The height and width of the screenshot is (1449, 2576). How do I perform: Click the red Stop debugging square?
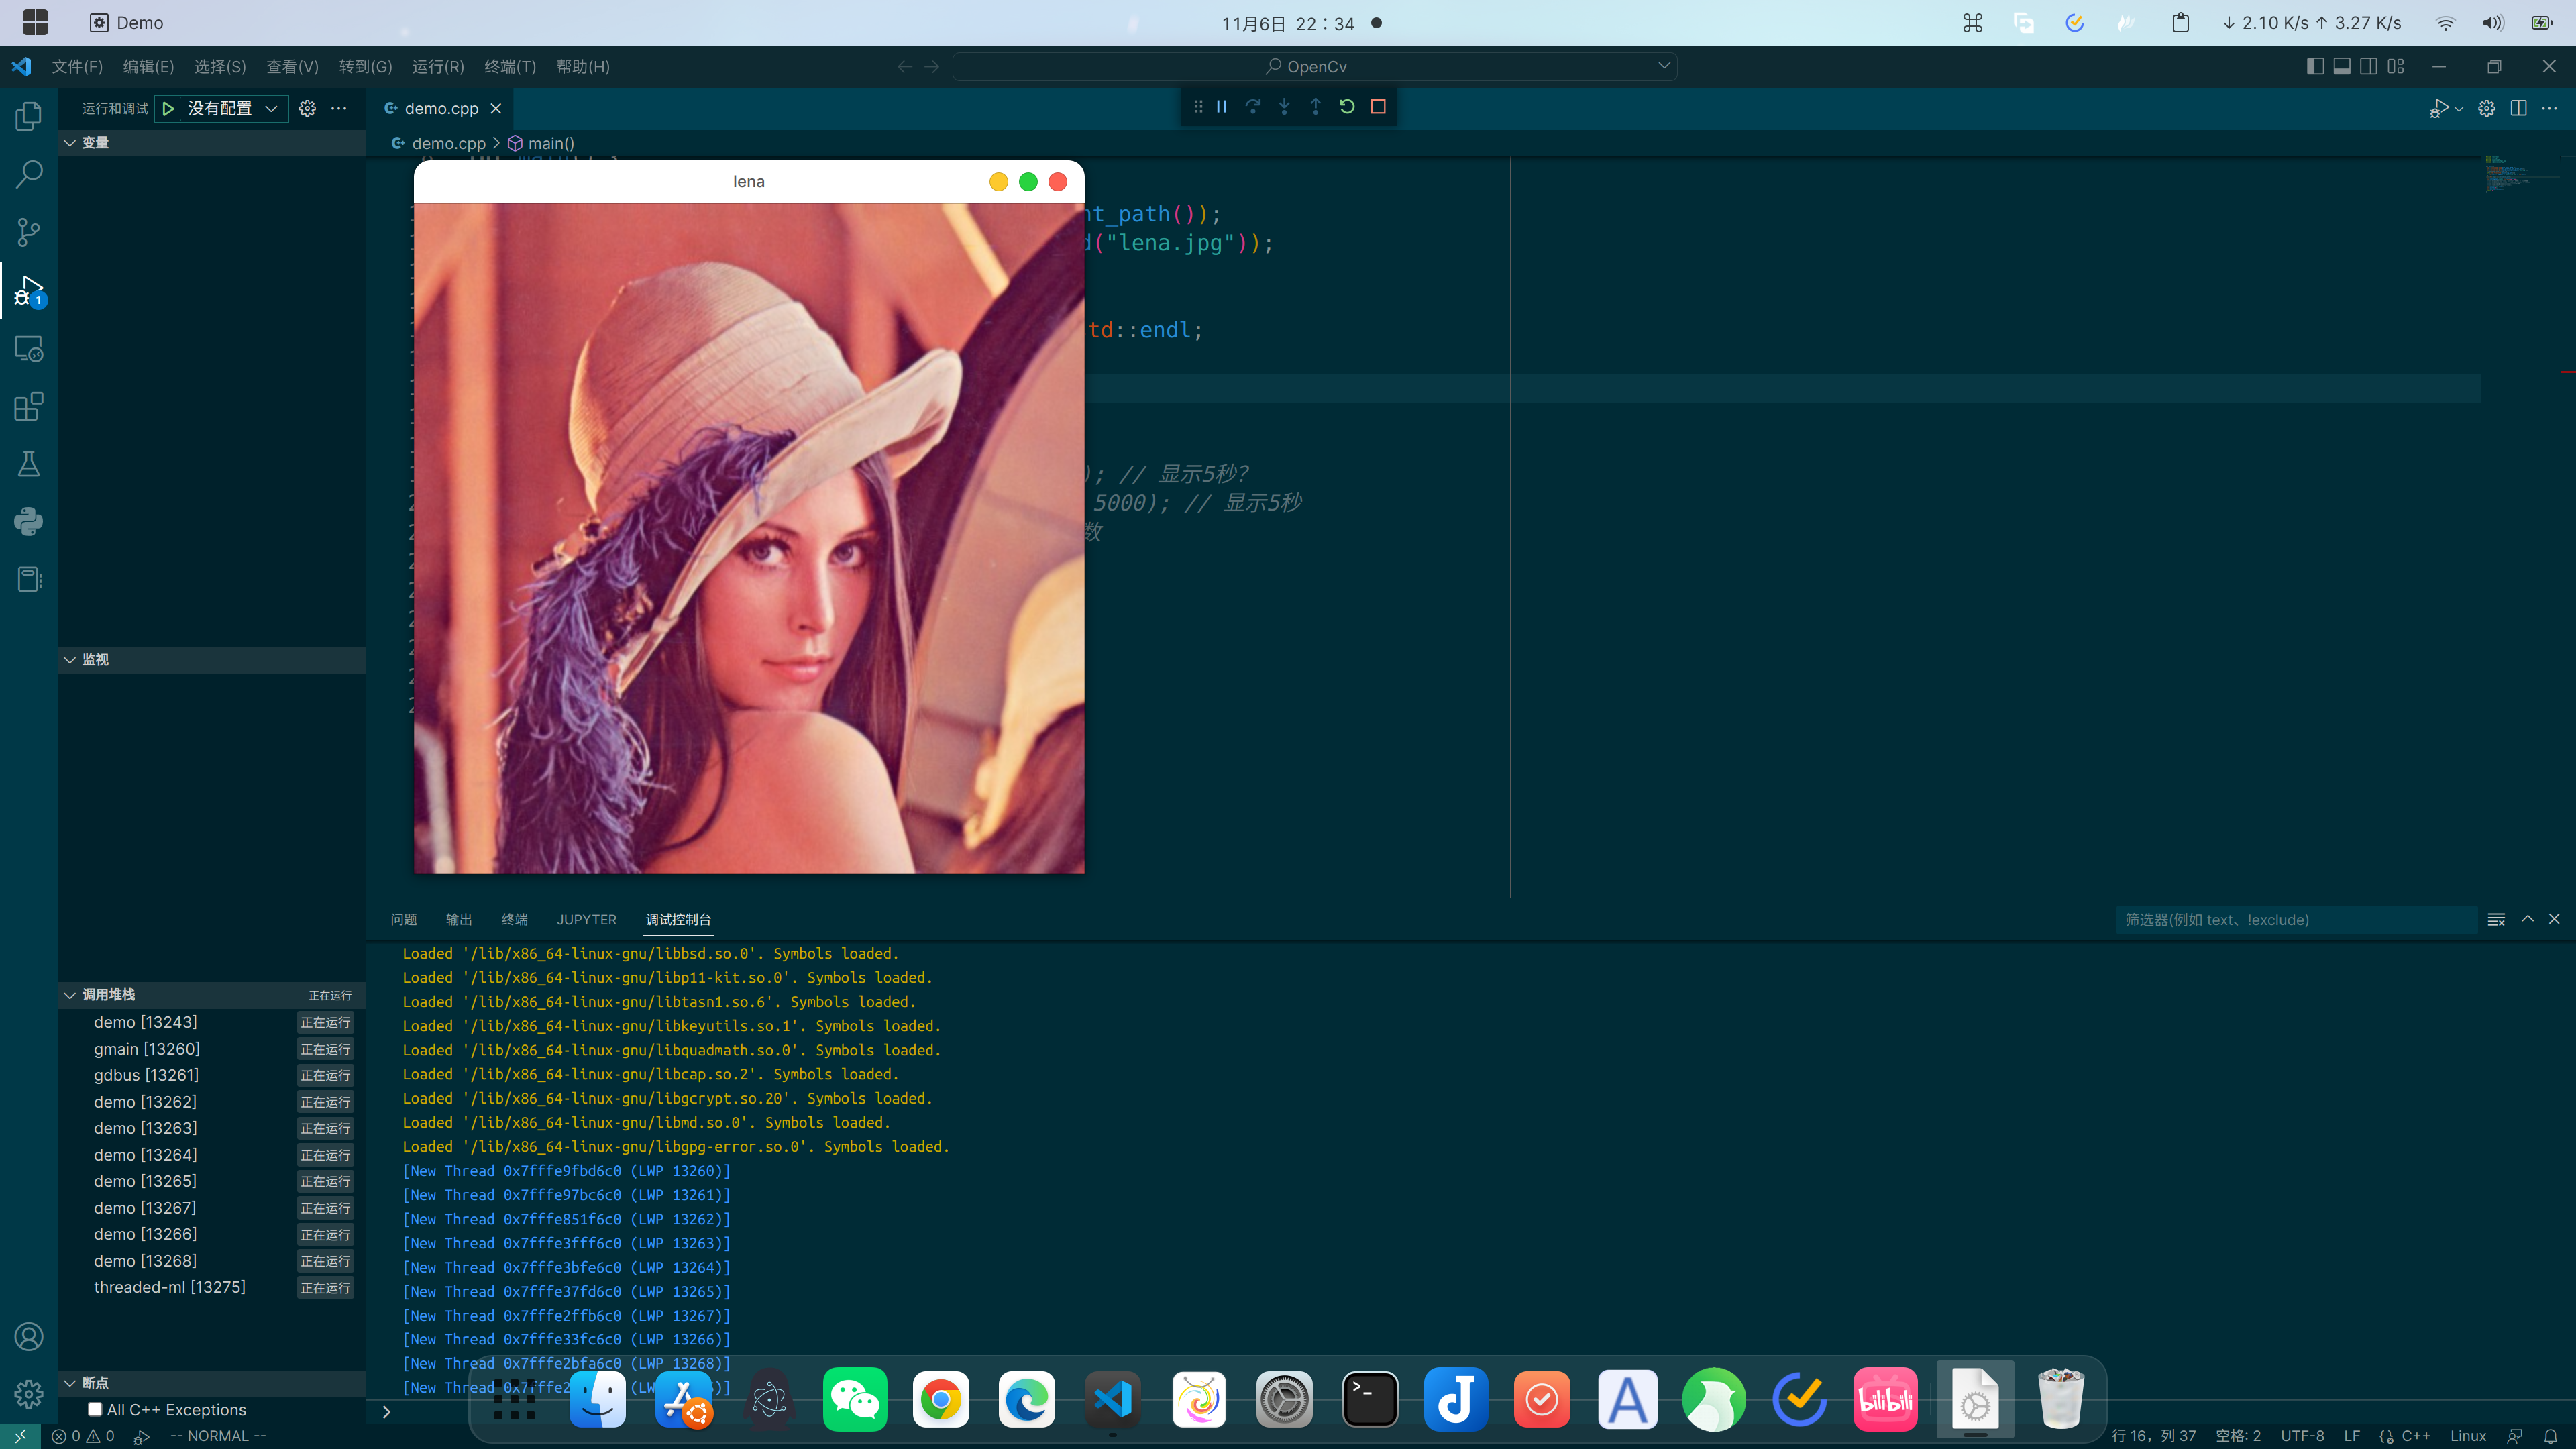1378,107
